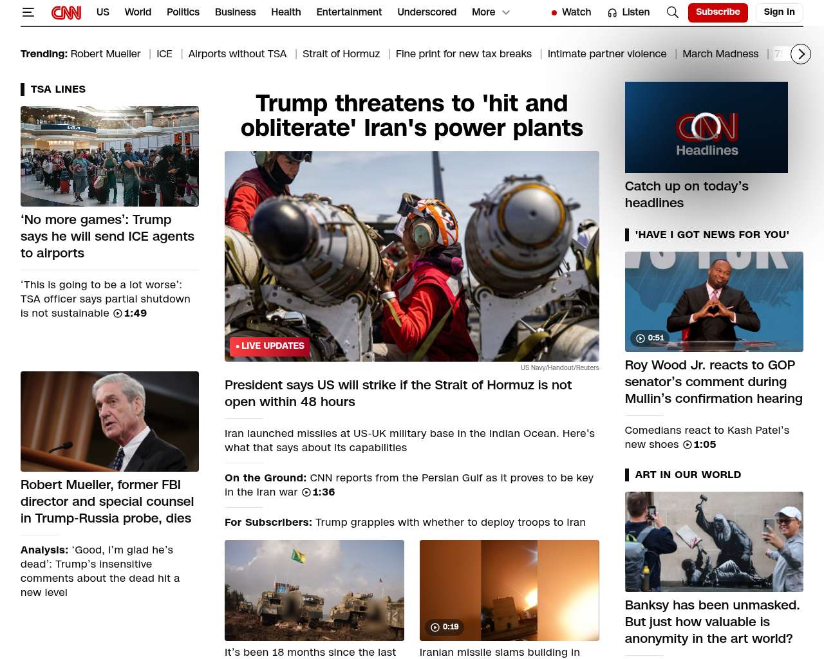The width and height of the screenshot is (824, 659).
Task: Open the TSA LINES section label
Action: coord(58,89)
